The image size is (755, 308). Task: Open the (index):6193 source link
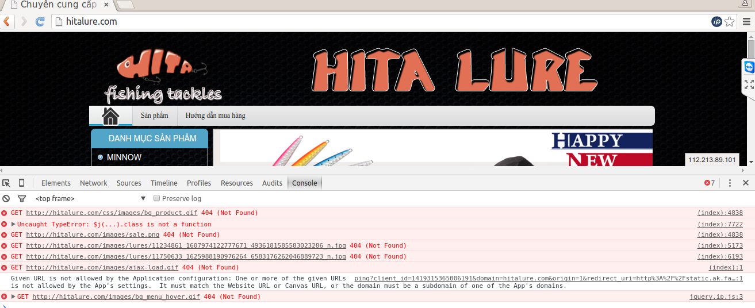point(720,256)
